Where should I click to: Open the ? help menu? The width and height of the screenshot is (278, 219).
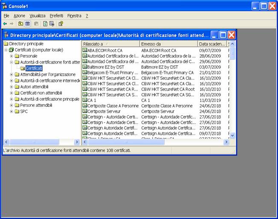click(87, 16)
